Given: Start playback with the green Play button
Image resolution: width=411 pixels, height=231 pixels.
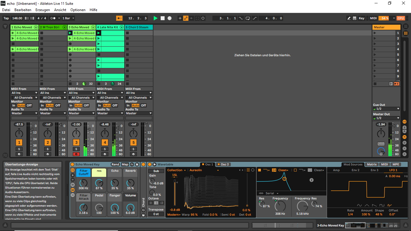Looking at the screenshot, I should point(156,18).
